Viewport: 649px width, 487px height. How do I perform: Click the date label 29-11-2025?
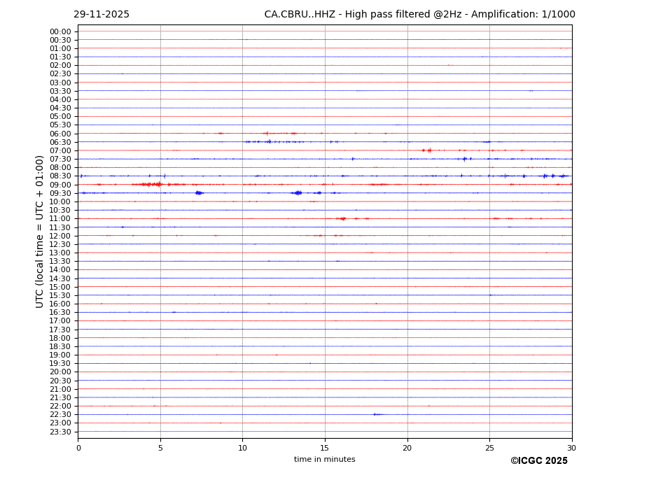[102, 15]
